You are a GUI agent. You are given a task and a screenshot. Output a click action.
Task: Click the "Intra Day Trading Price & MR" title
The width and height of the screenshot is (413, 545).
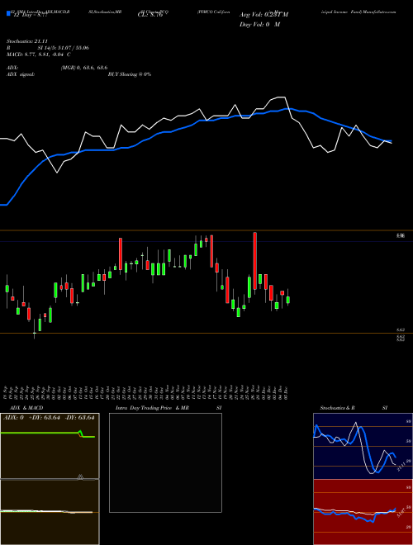tap(152, 408)
